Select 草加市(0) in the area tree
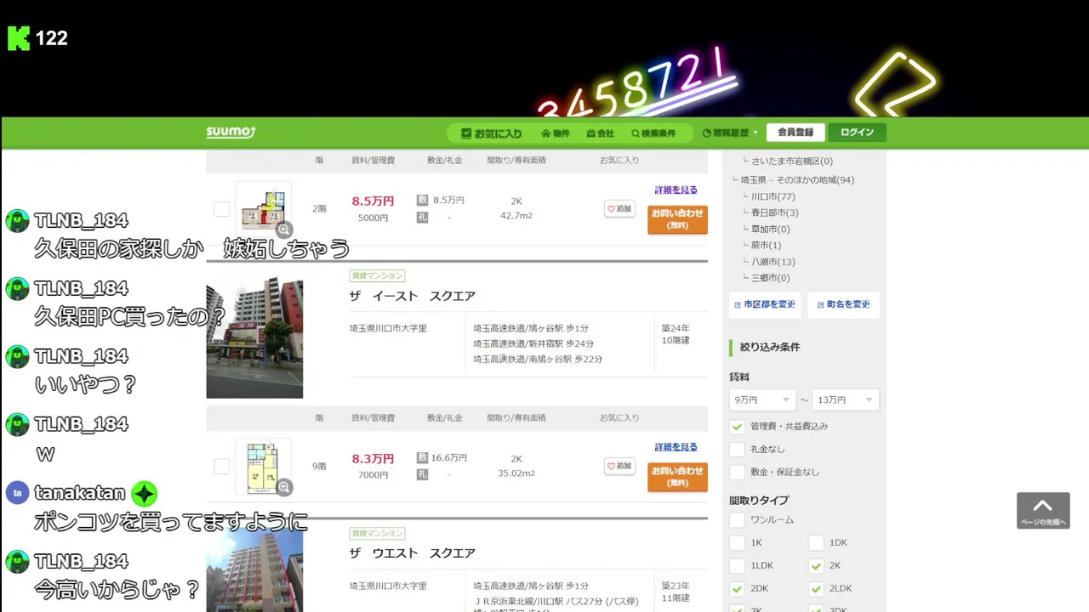 (x=770, y=229)
